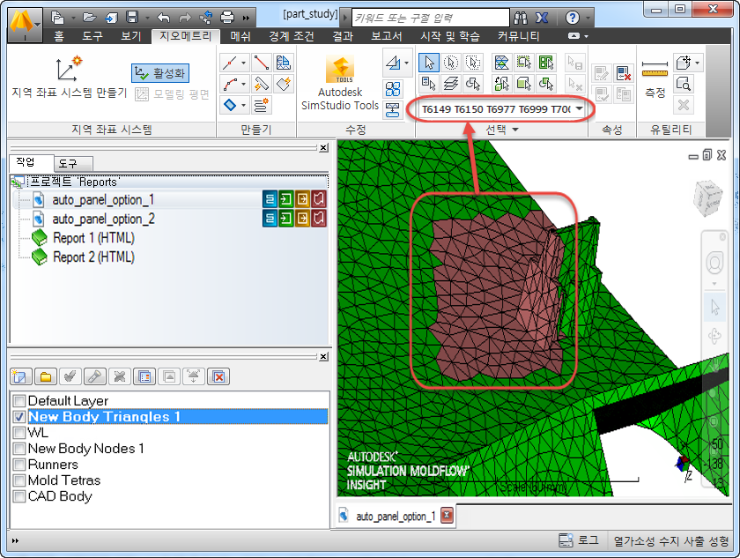Screen dimensions: 740x558
Task: Open the move/copy cube tool dropdown in Utilities
Action: click(x=697, y=63)
